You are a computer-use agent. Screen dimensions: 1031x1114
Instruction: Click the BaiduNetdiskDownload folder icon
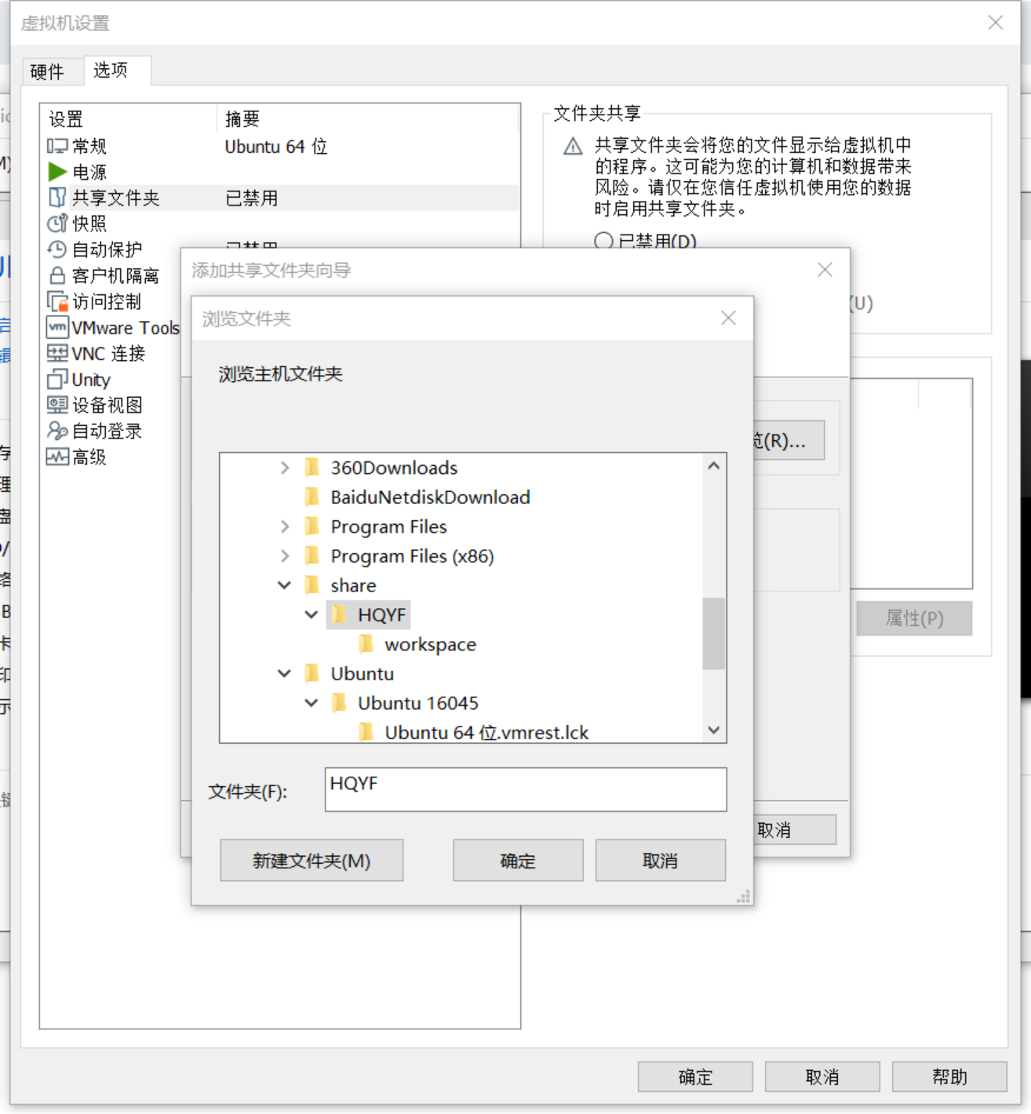point(311,497)
